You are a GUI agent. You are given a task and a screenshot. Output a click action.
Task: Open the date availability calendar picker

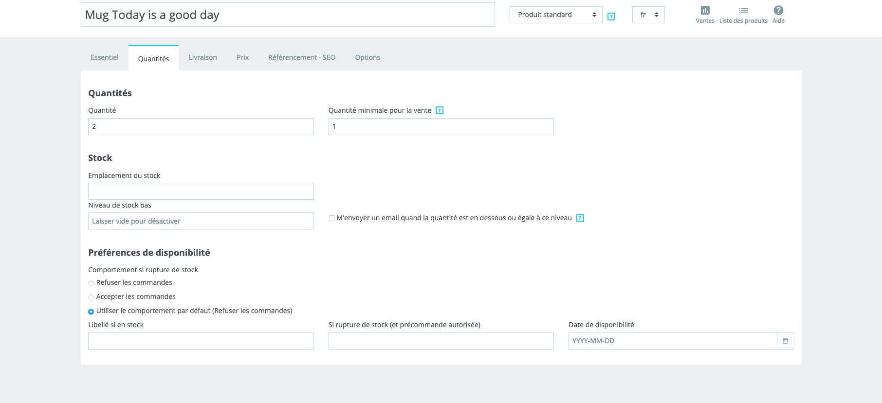(785, 341)
